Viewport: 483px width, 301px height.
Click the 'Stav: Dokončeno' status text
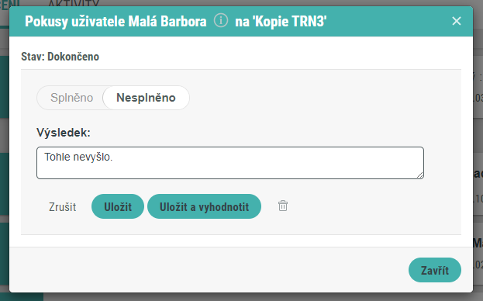60,57
